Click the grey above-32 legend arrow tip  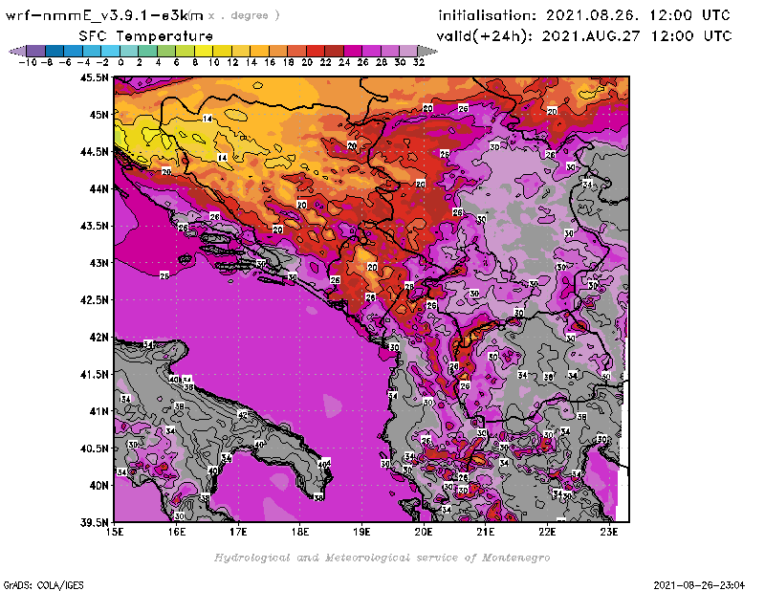(427, 51)
